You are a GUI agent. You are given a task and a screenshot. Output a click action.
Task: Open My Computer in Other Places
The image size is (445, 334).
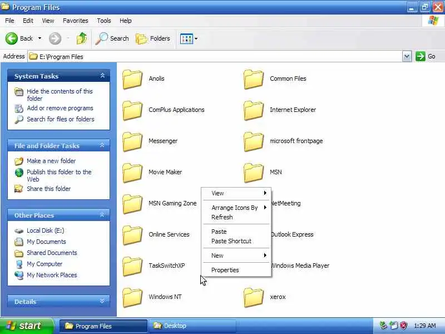point(44,264)
